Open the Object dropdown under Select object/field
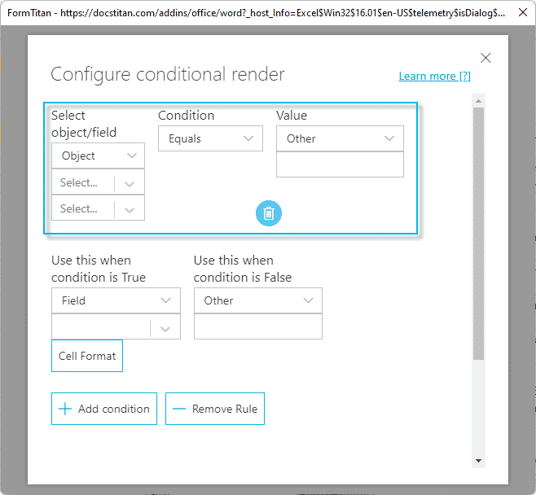Screen dimensions: 536x495 point(98,156)
